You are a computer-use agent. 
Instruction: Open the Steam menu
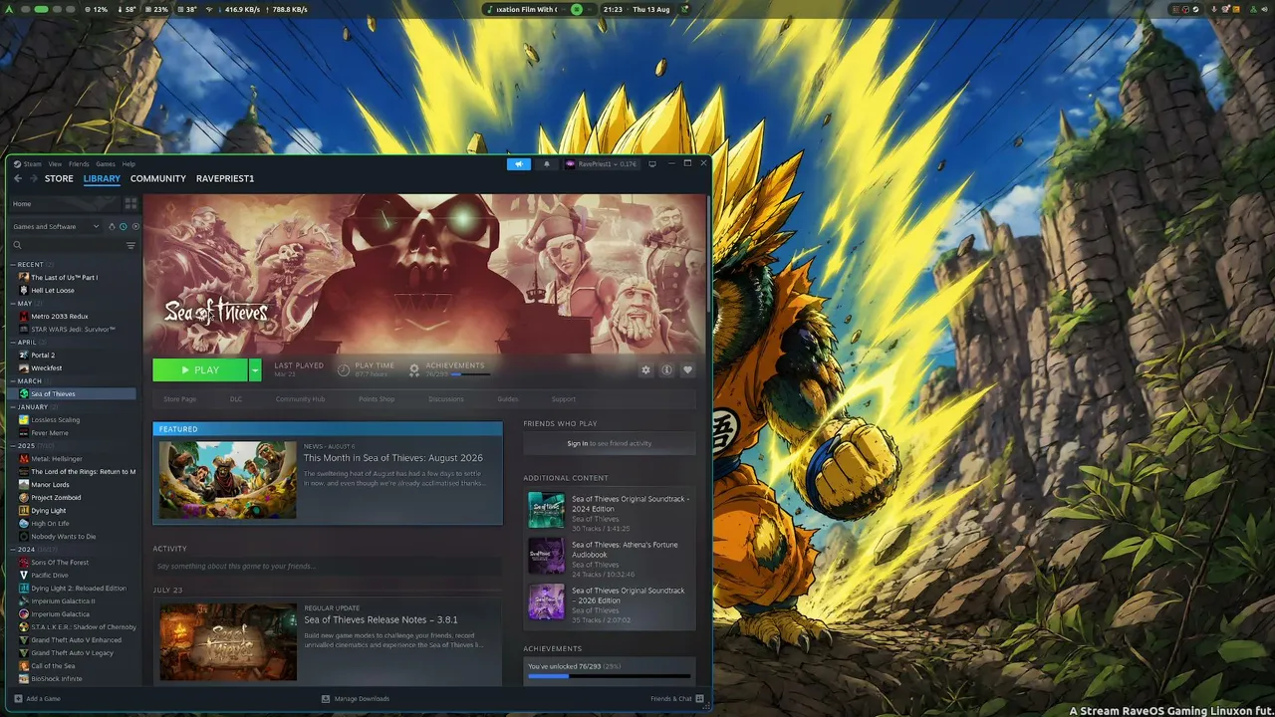tap(33, 164)
